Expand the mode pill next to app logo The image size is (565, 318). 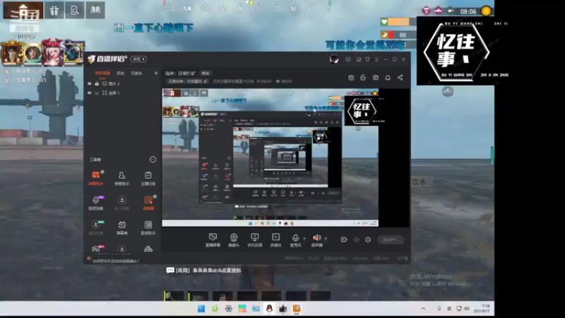(x=138, y=59)
